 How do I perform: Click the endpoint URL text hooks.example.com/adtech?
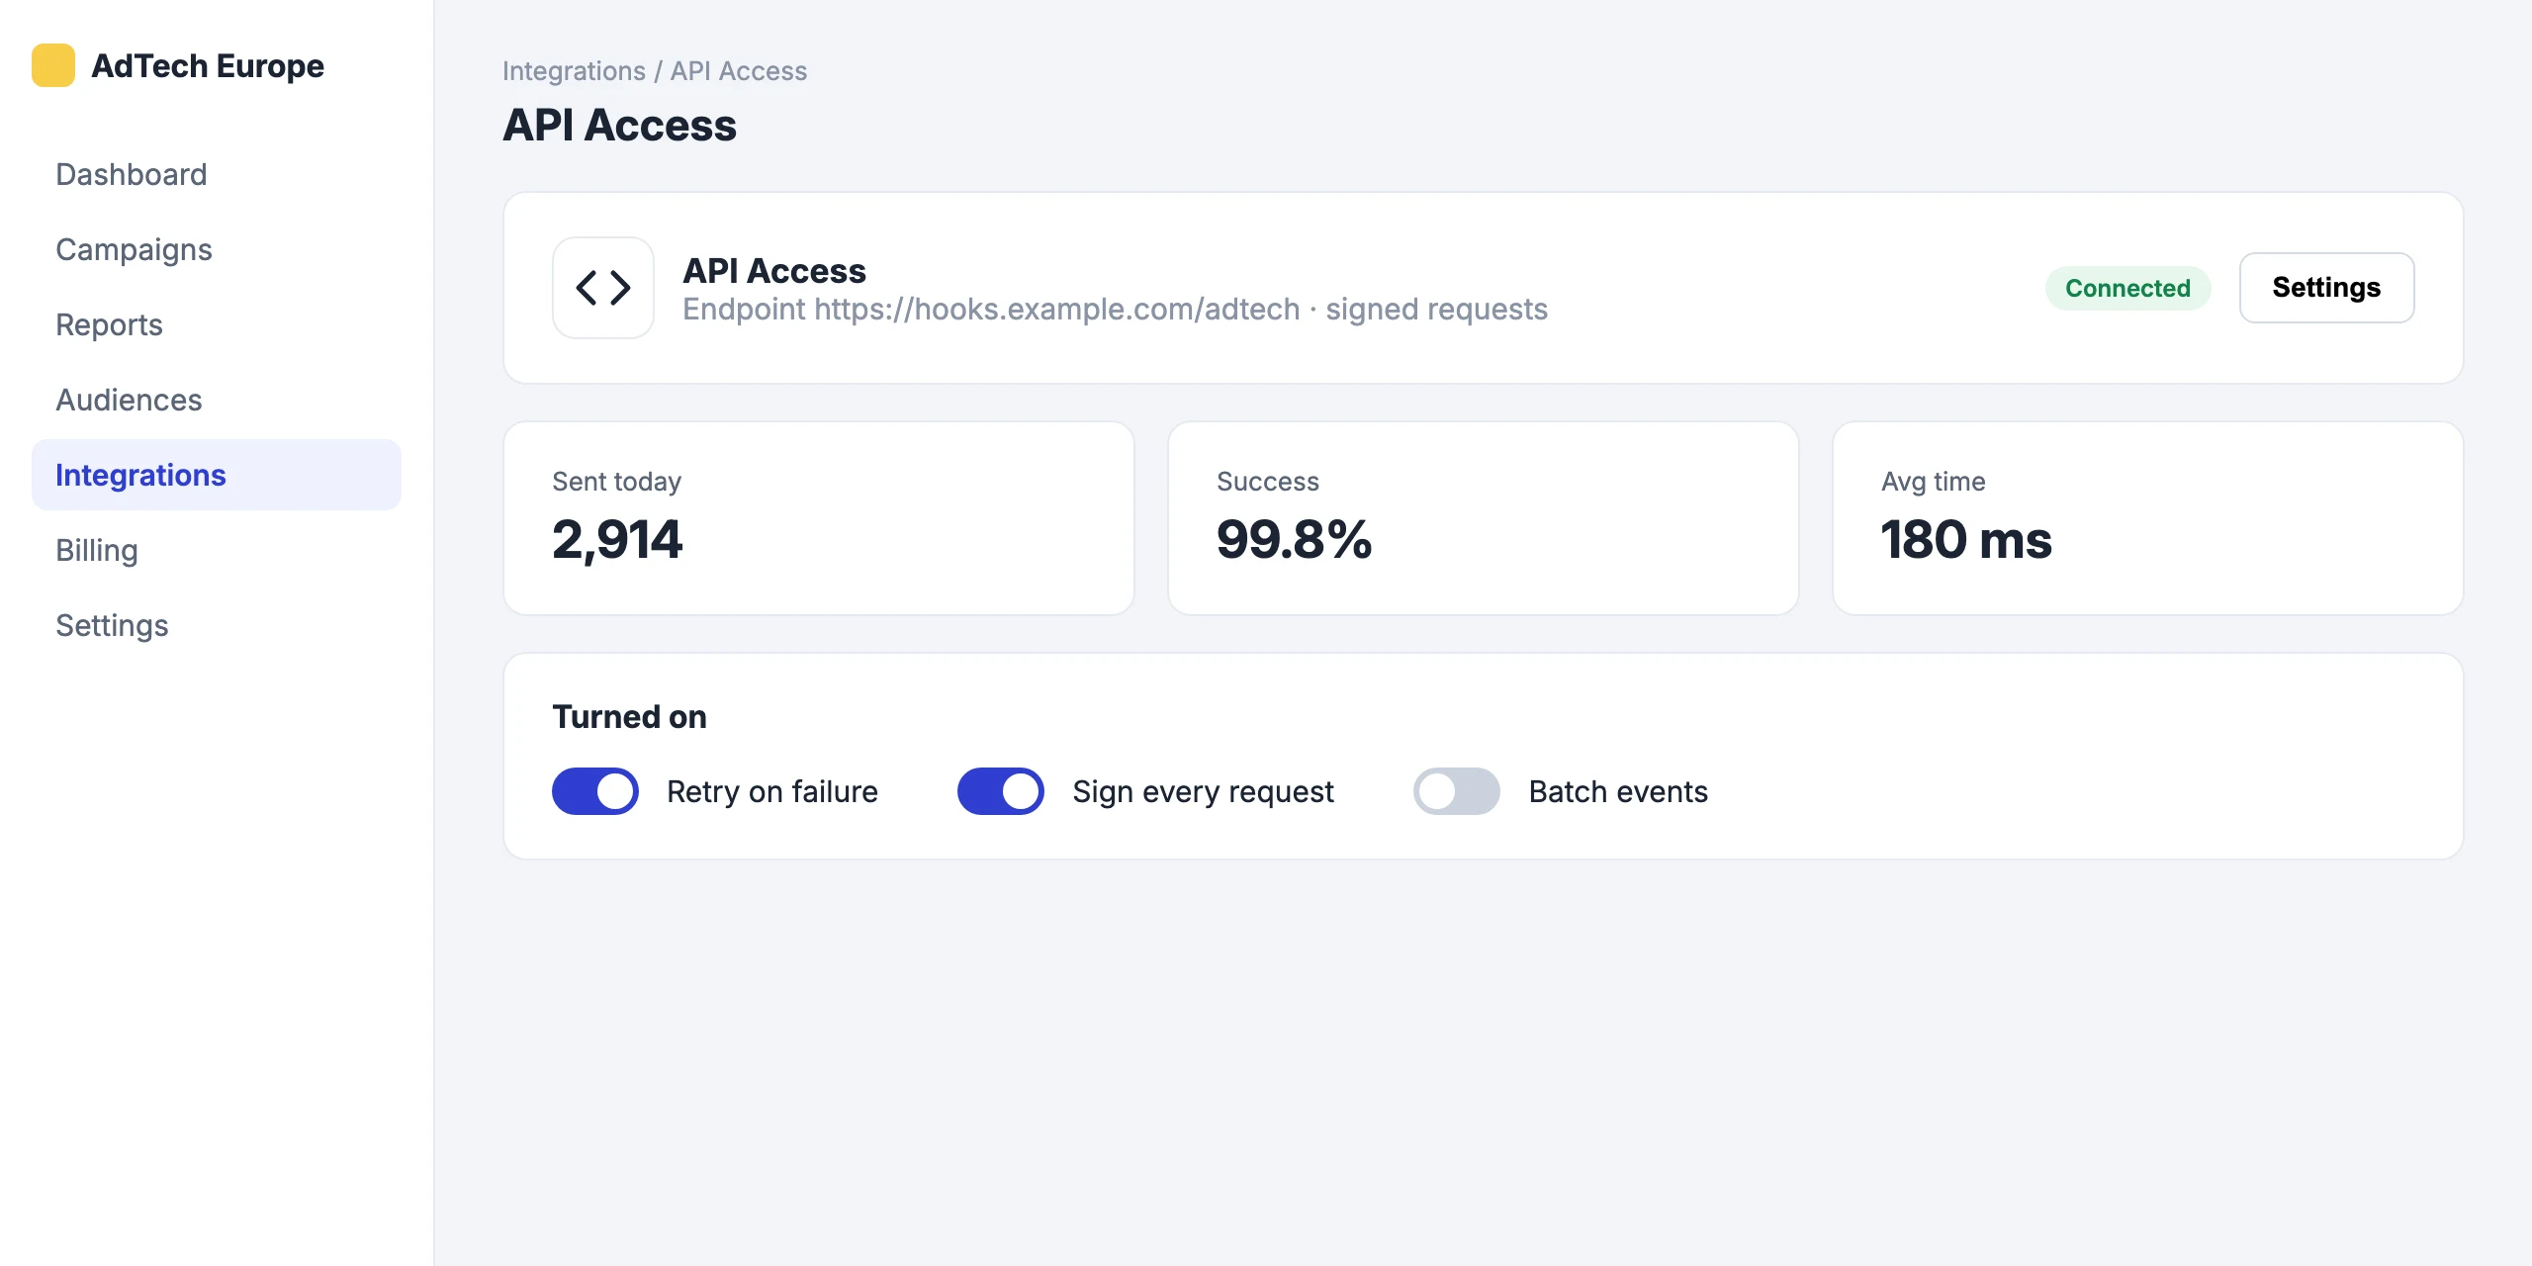point(1056,310)
